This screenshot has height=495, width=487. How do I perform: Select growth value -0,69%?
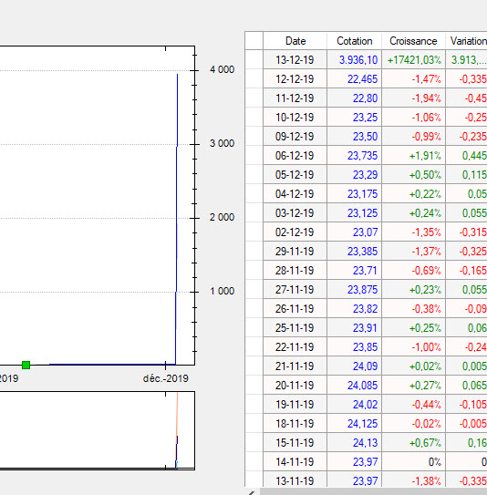click(x=413, y=270)
